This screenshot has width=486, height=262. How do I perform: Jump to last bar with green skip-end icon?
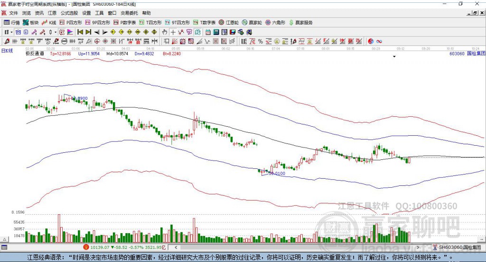[88, 32]
